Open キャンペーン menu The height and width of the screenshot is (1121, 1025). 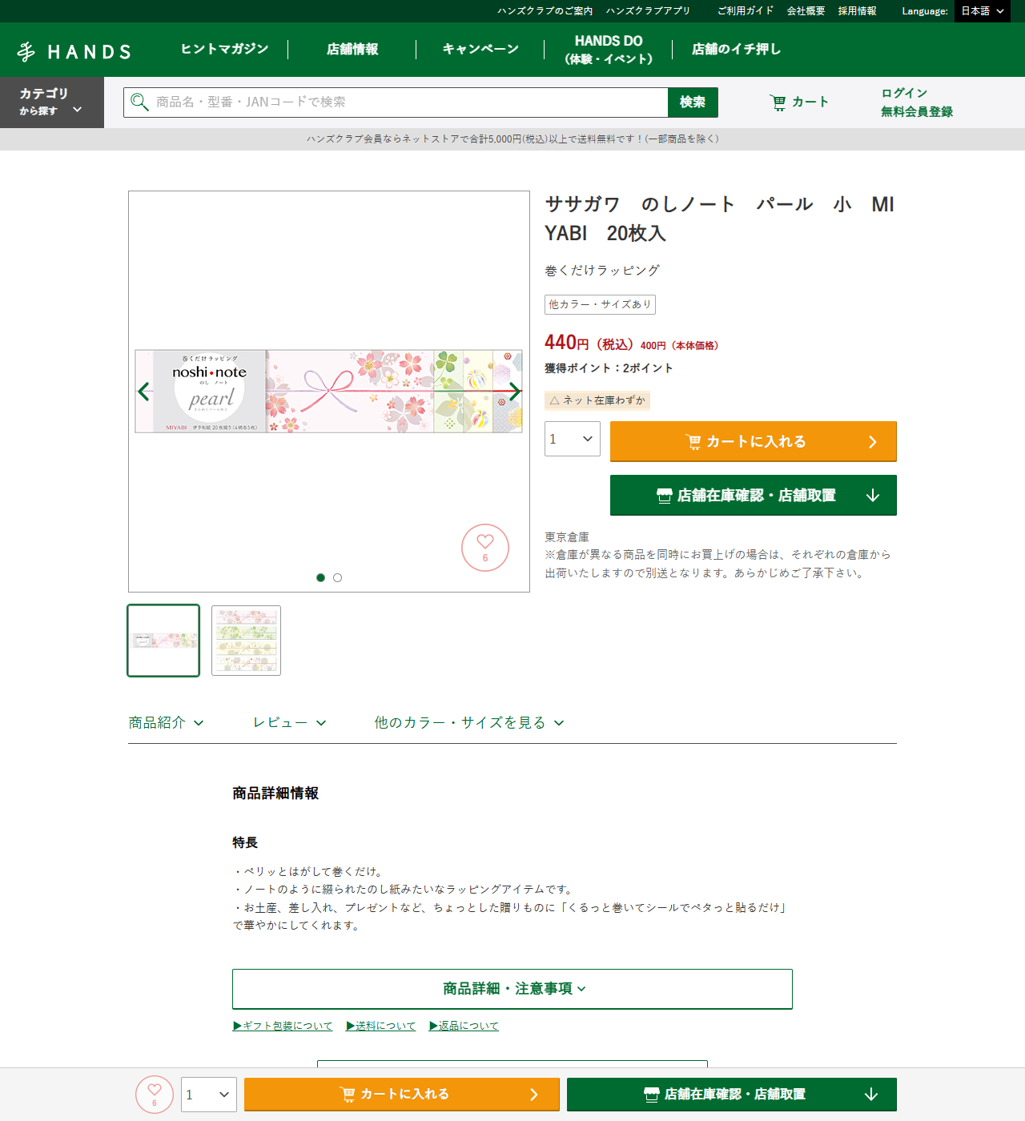(x=480, y=49)
